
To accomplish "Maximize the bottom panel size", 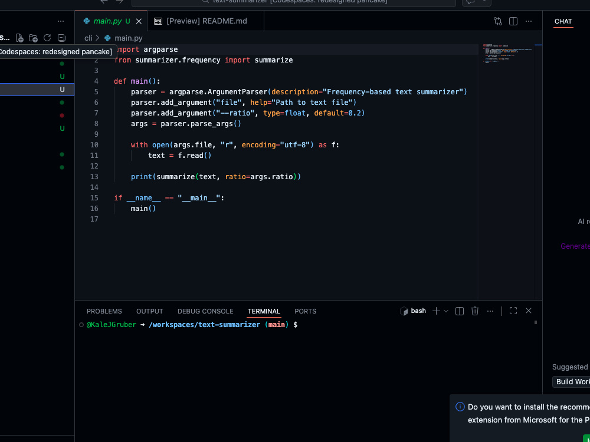I will click(x=513, y=311).
